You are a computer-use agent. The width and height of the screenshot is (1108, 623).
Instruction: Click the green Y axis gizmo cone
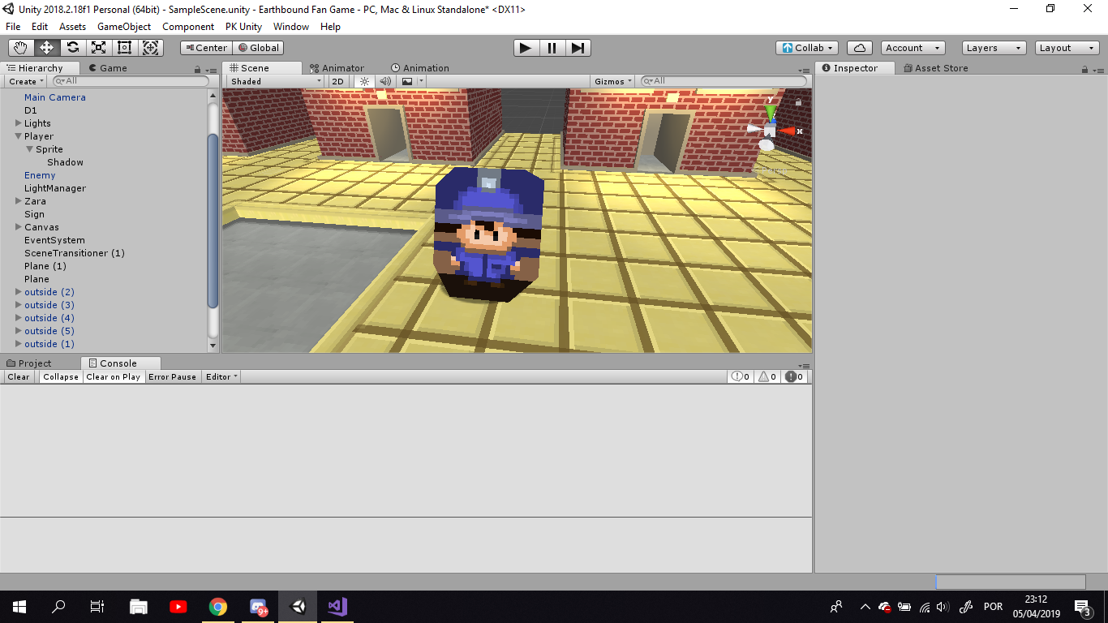(x=770, y=111)
